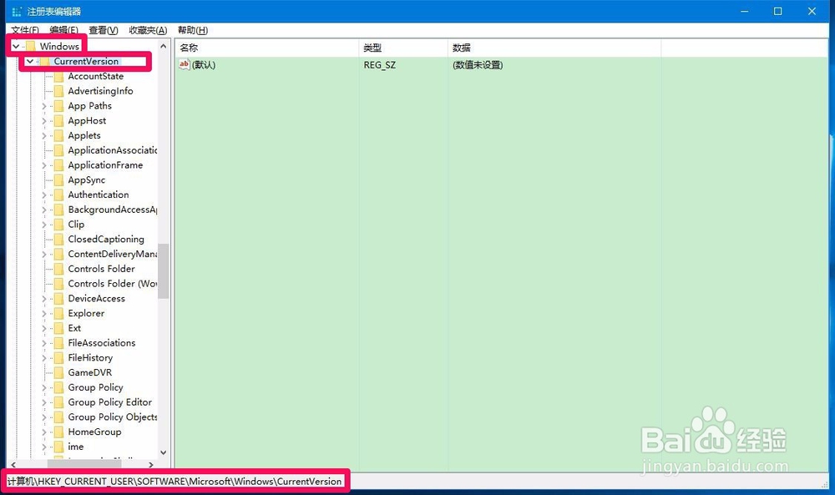835x495 pixels.
Task: Click the REG_SZ type cell
Action: [380, 65]
